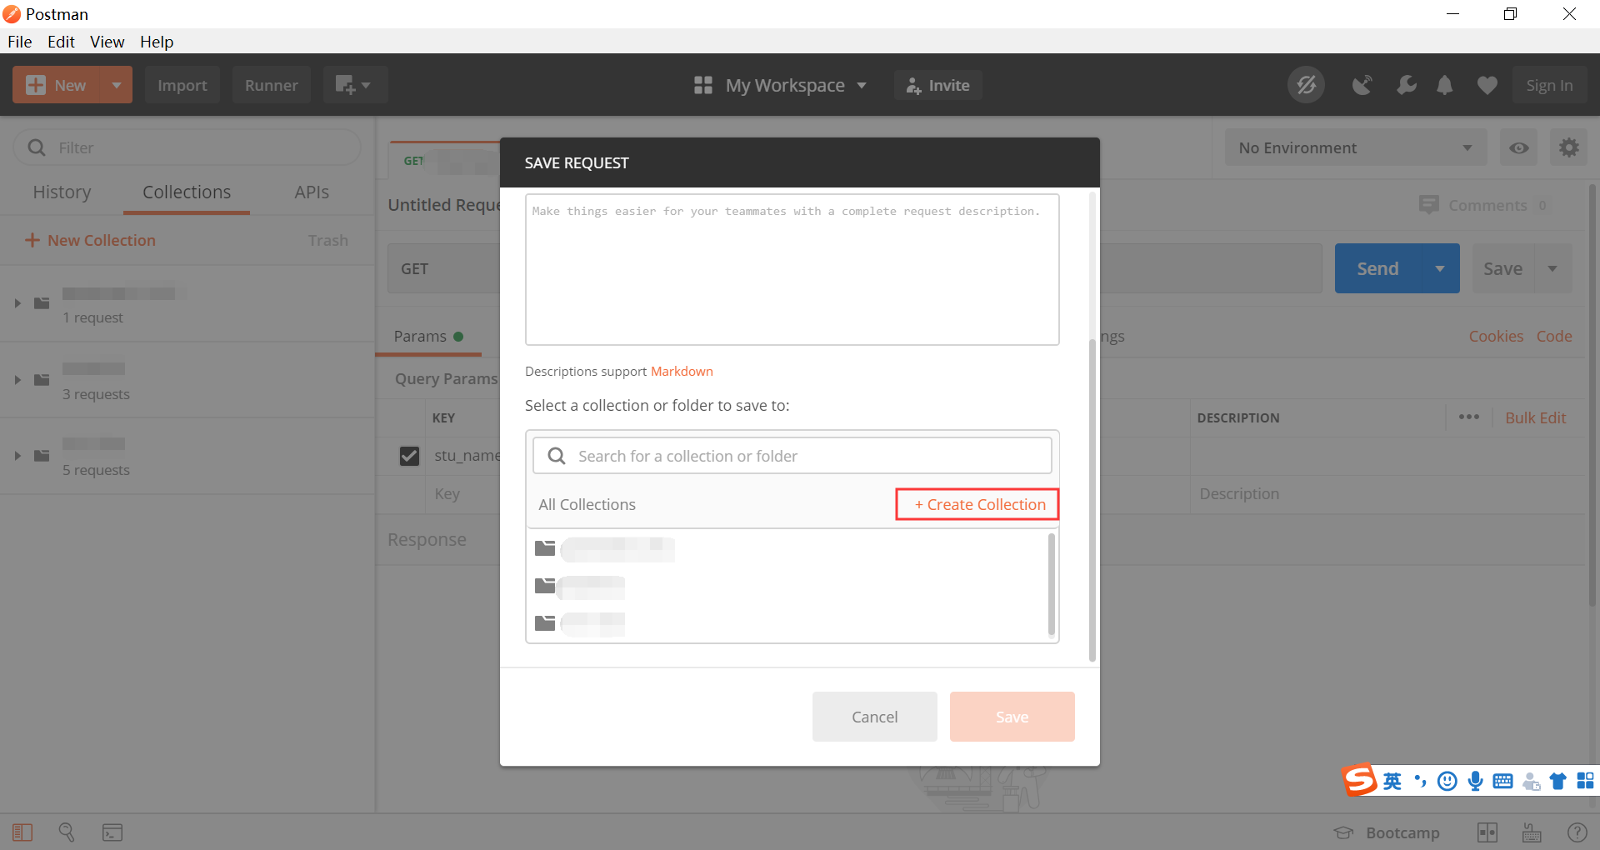Open environment management gear icon
Screen dimensions: 1600x850
1568,147
